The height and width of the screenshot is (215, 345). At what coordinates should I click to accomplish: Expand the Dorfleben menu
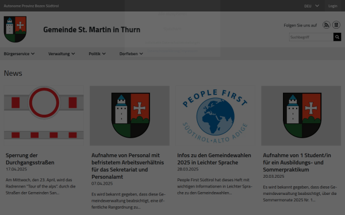[x=131, y=54]
